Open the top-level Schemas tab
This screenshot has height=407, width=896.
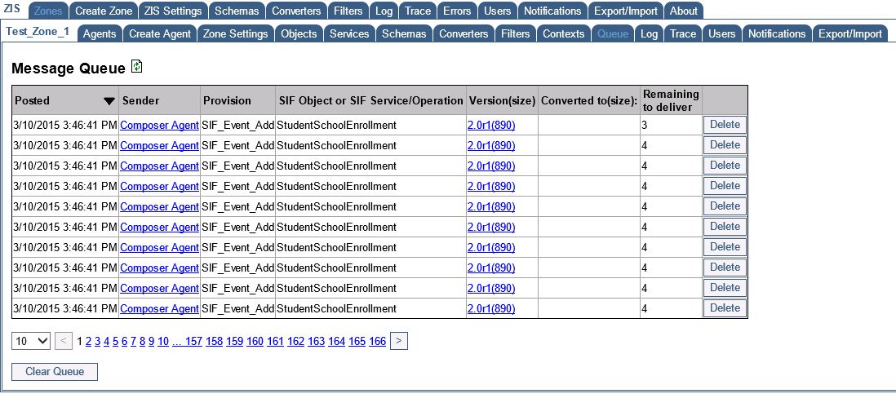(237, 11)
